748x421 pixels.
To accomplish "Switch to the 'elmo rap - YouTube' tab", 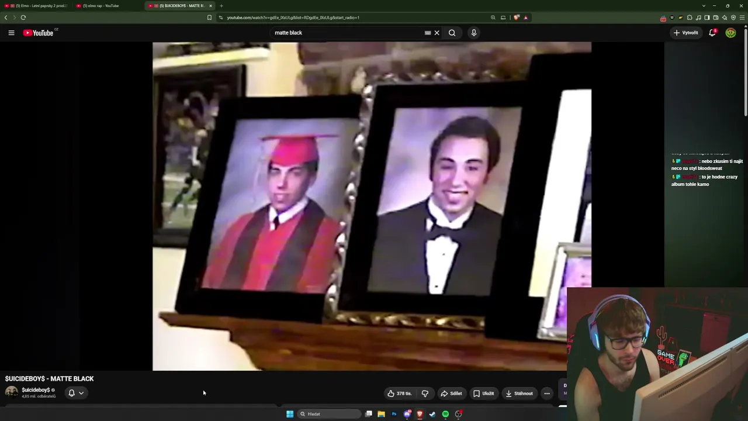I will [x=108, y=6].
